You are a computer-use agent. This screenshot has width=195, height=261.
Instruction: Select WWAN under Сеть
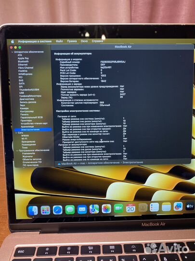coord(25,136)
